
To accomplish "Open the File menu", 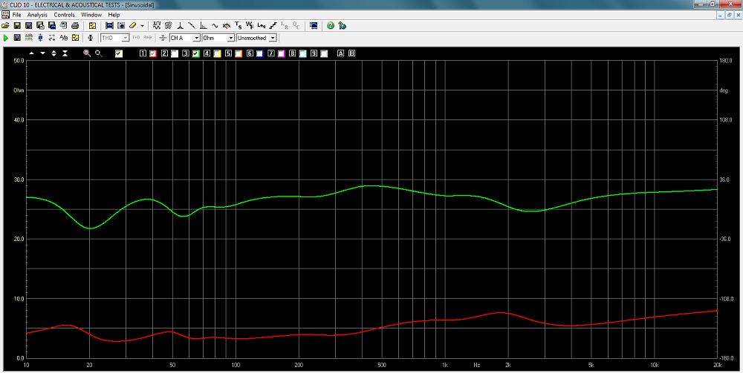I will tap(16, 15).
